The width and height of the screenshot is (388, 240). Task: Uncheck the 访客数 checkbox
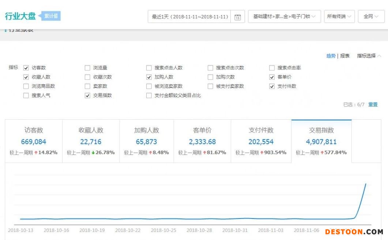tap(26, 68)
